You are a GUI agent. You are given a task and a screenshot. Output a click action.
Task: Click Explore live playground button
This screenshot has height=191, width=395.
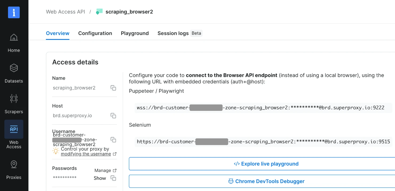pyautogui.click(x=266, y=164)
